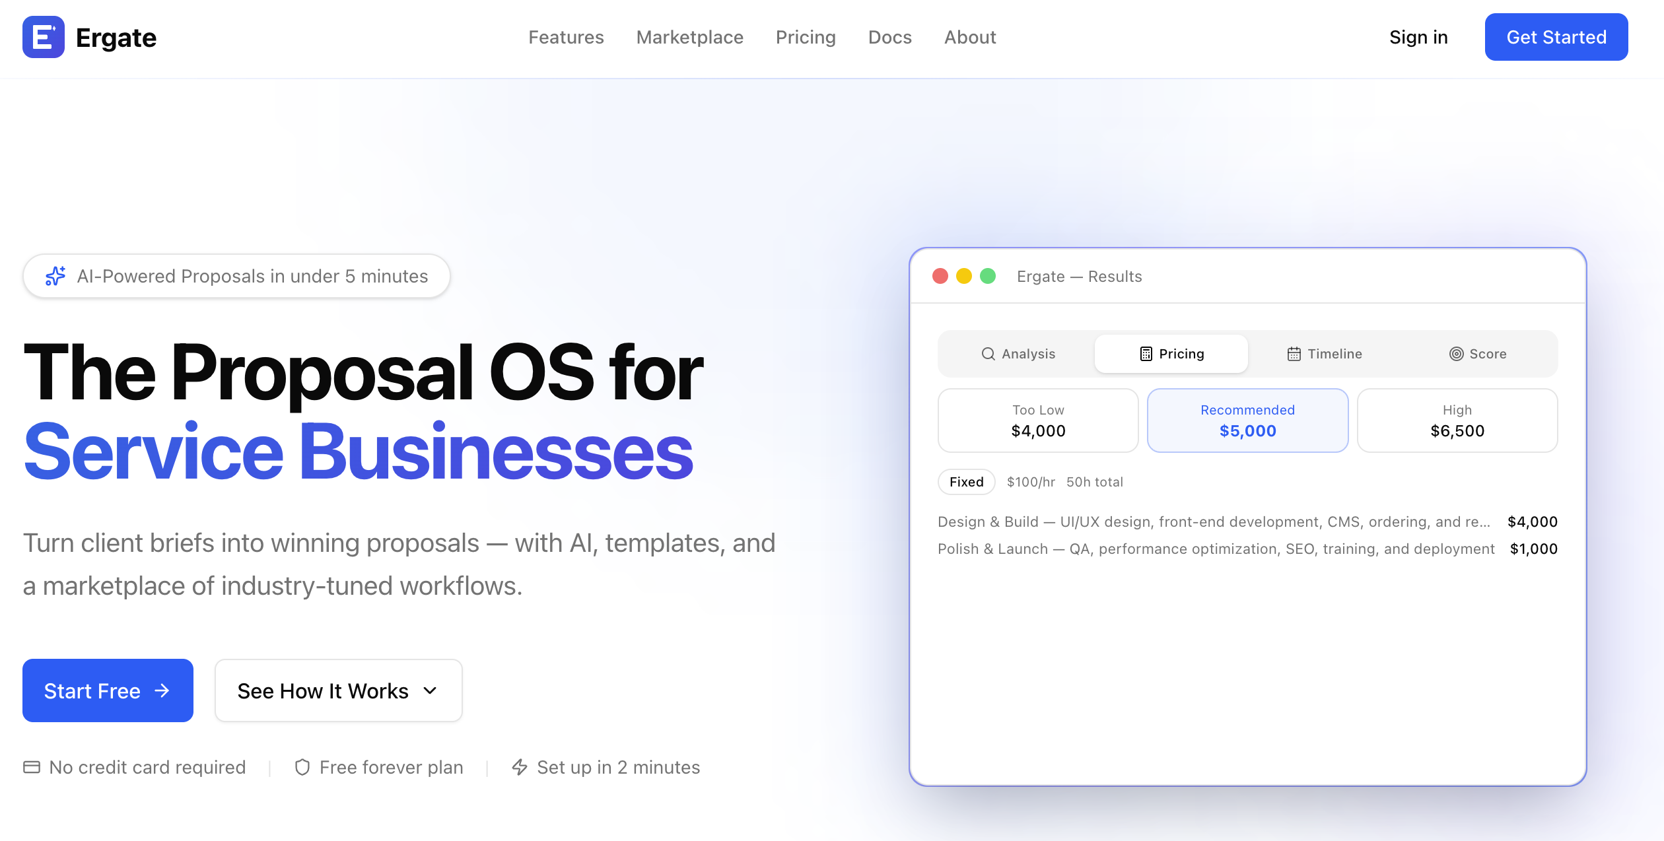Expand the See How It Works dropdown
This screenshot has height=841, width=1664.
pyautogui.click(x=338, y=690)
